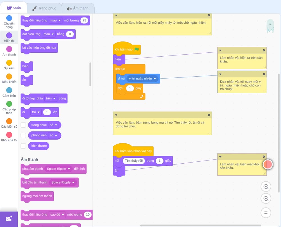Click the add extension button
281x227 pixels.
[9, 219]
